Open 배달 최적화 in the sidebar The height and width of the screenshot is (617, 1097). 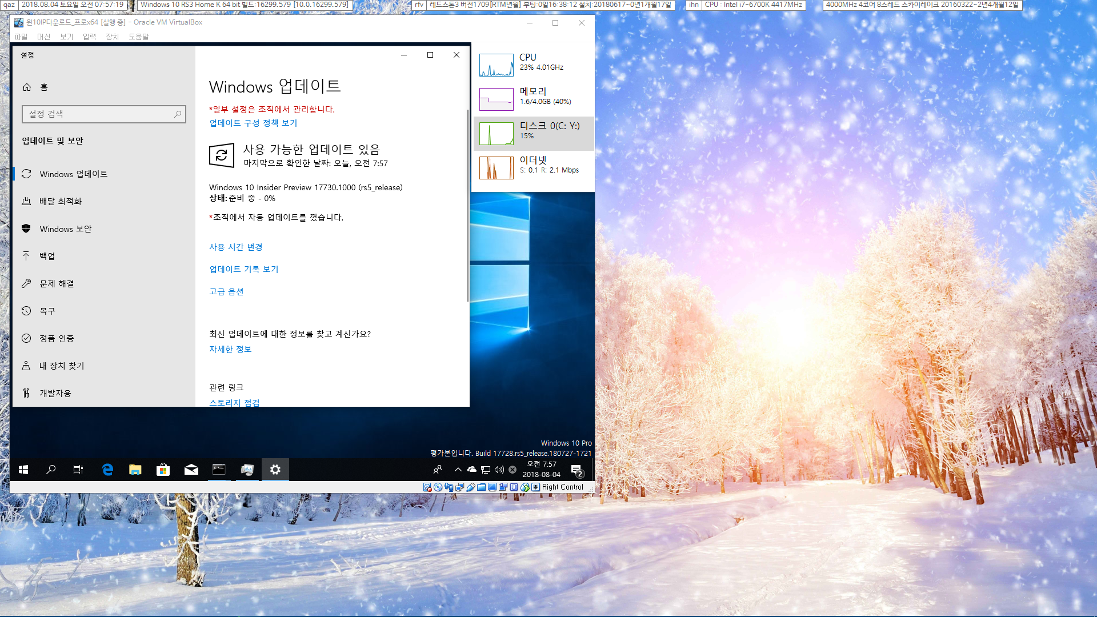104,201
